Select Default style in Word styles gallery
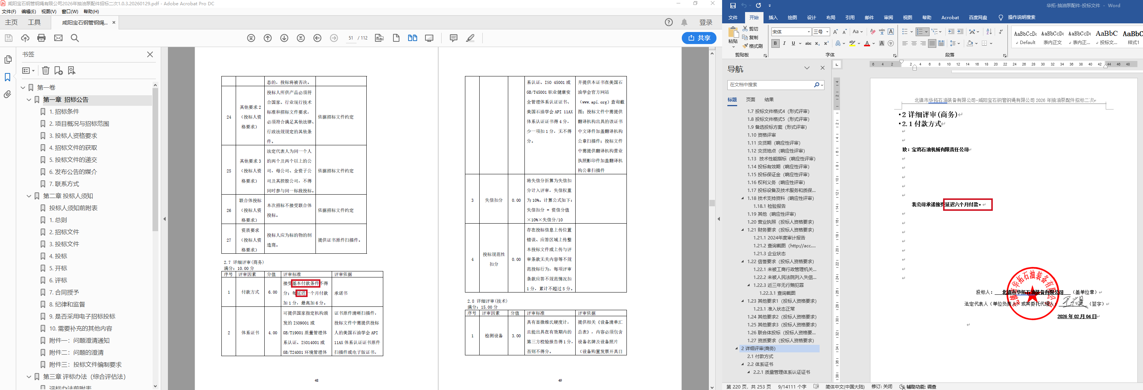This screenshot has height=390, width=1143. (x=1026, y=37)
